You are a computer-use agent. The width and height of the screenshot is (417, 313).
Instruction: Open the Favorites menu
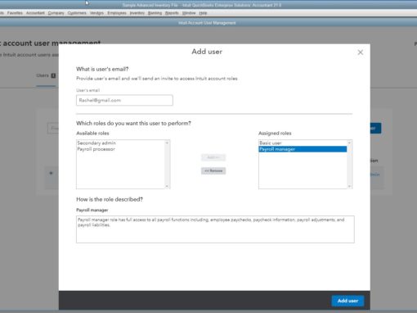pyautogui.click(x=15, y=13)
